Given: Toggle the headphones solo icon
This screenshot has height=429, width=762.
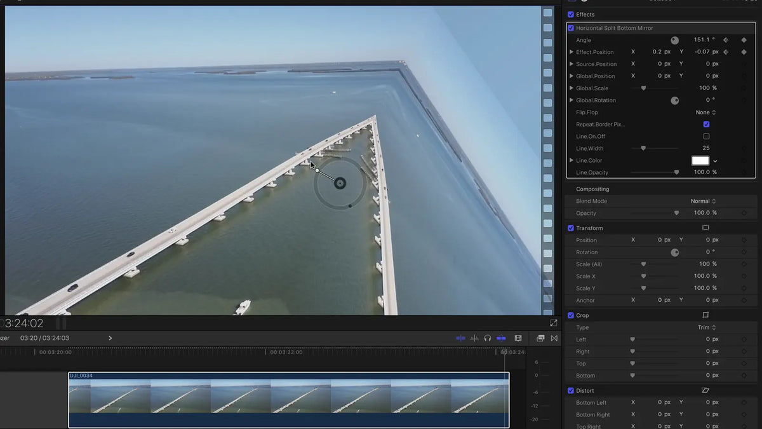Looking at the screenshot, I should [x=488, y=338].
